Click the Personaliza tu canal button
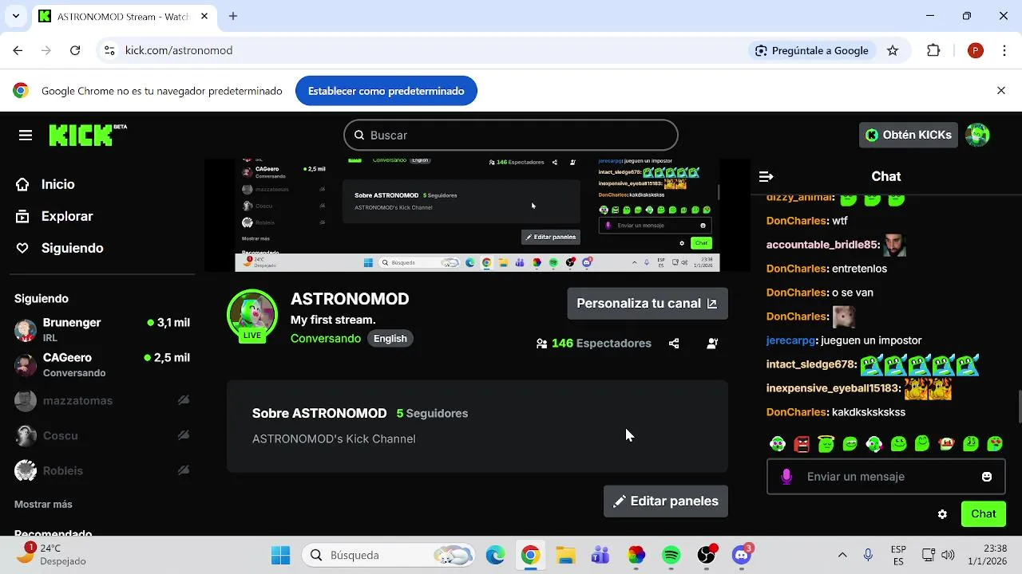The width and height of the screenshot is (1022, 574). tap(648, 304)
